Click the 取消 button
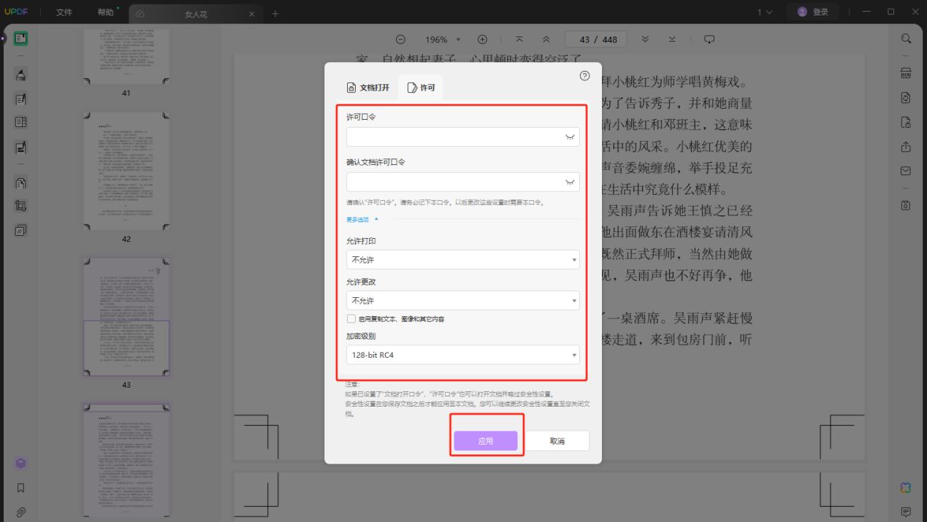This screenshot has width=927, height=522. point(557,441)
